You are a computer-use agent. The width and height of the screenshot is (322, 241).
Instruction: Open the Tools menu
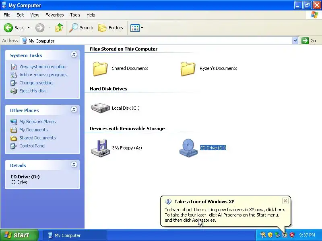click(x=75, y=15)
